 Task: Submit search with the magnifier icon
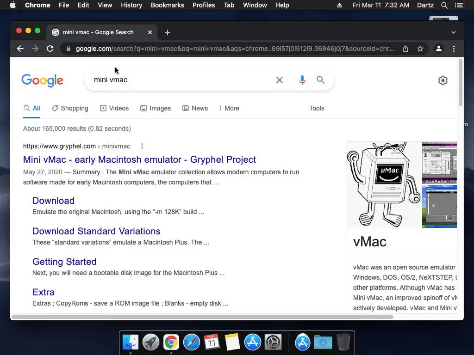(320, 80)
